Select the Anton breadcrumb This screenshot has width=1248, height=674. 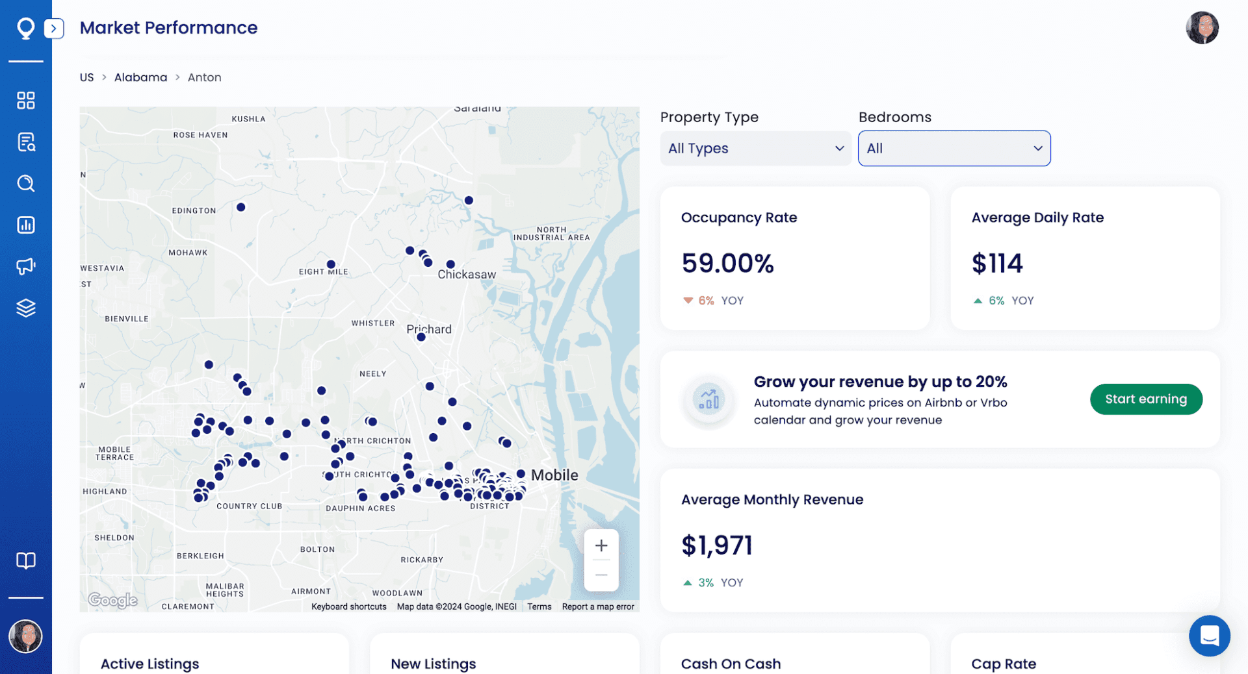[x=204, y=77]
